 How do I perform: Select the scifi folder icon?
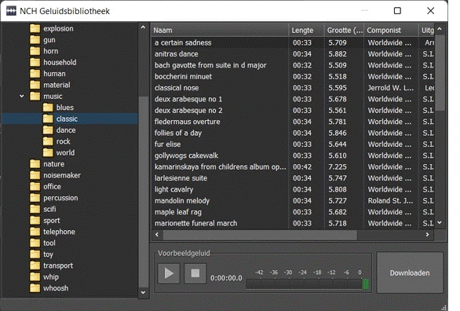coord(35,209)
